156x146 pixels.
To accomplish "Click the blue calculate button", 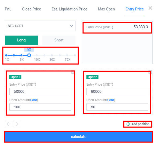I will 79,137.
